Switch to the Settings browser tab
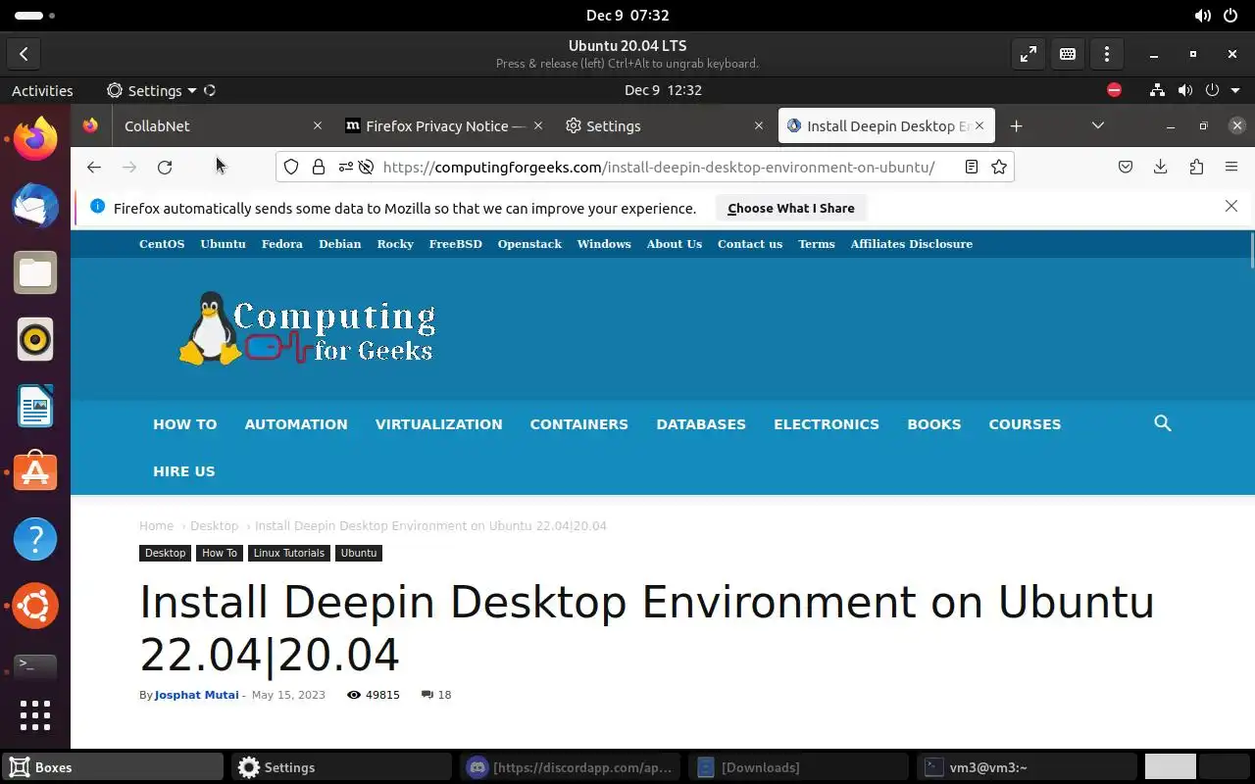 pos(664,125)
